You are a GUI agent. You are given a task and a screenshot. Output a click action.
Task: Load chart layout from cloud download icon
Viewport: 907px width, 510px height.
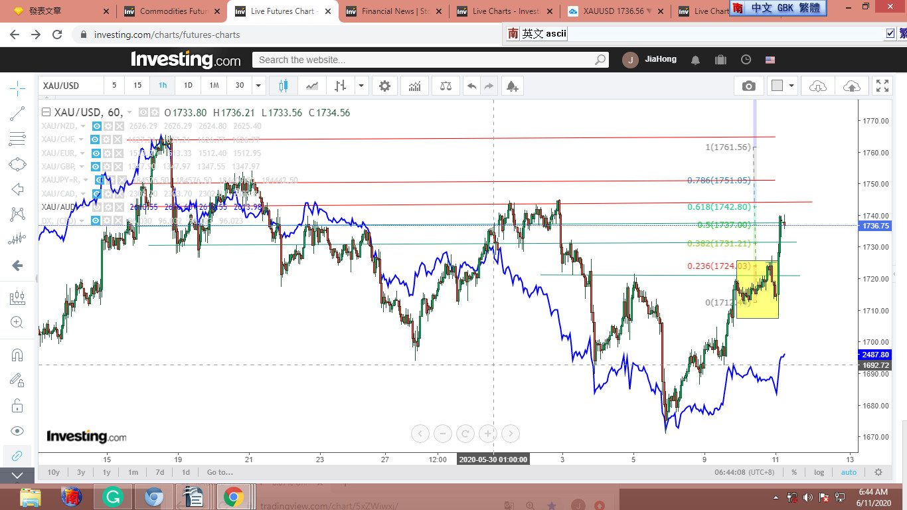(x=818, y=86)
